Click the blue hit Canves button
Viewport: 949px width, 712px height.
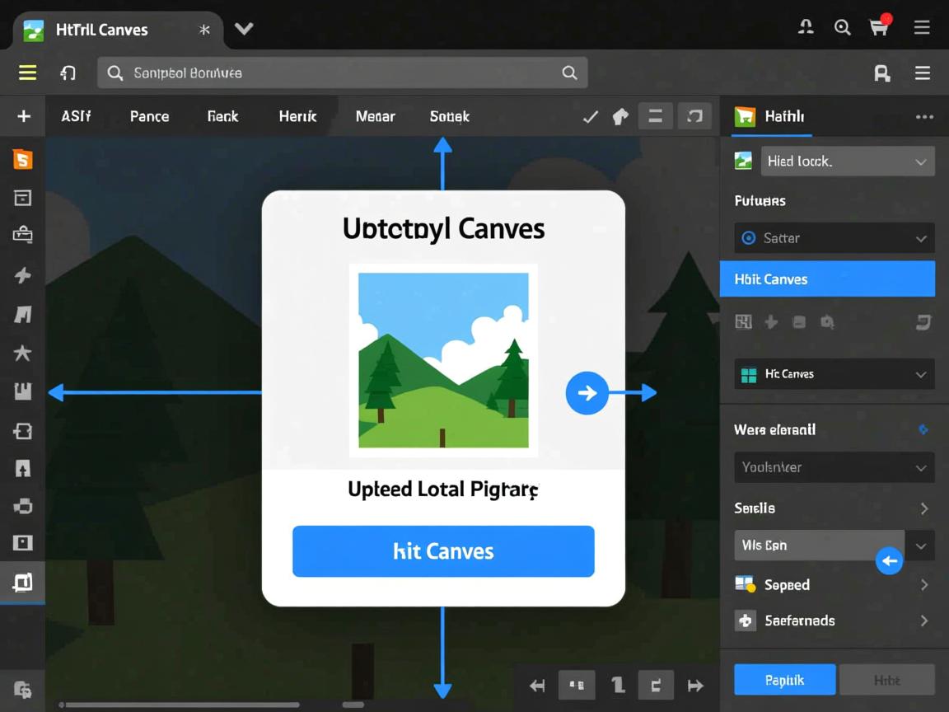(x=443, y=551)
